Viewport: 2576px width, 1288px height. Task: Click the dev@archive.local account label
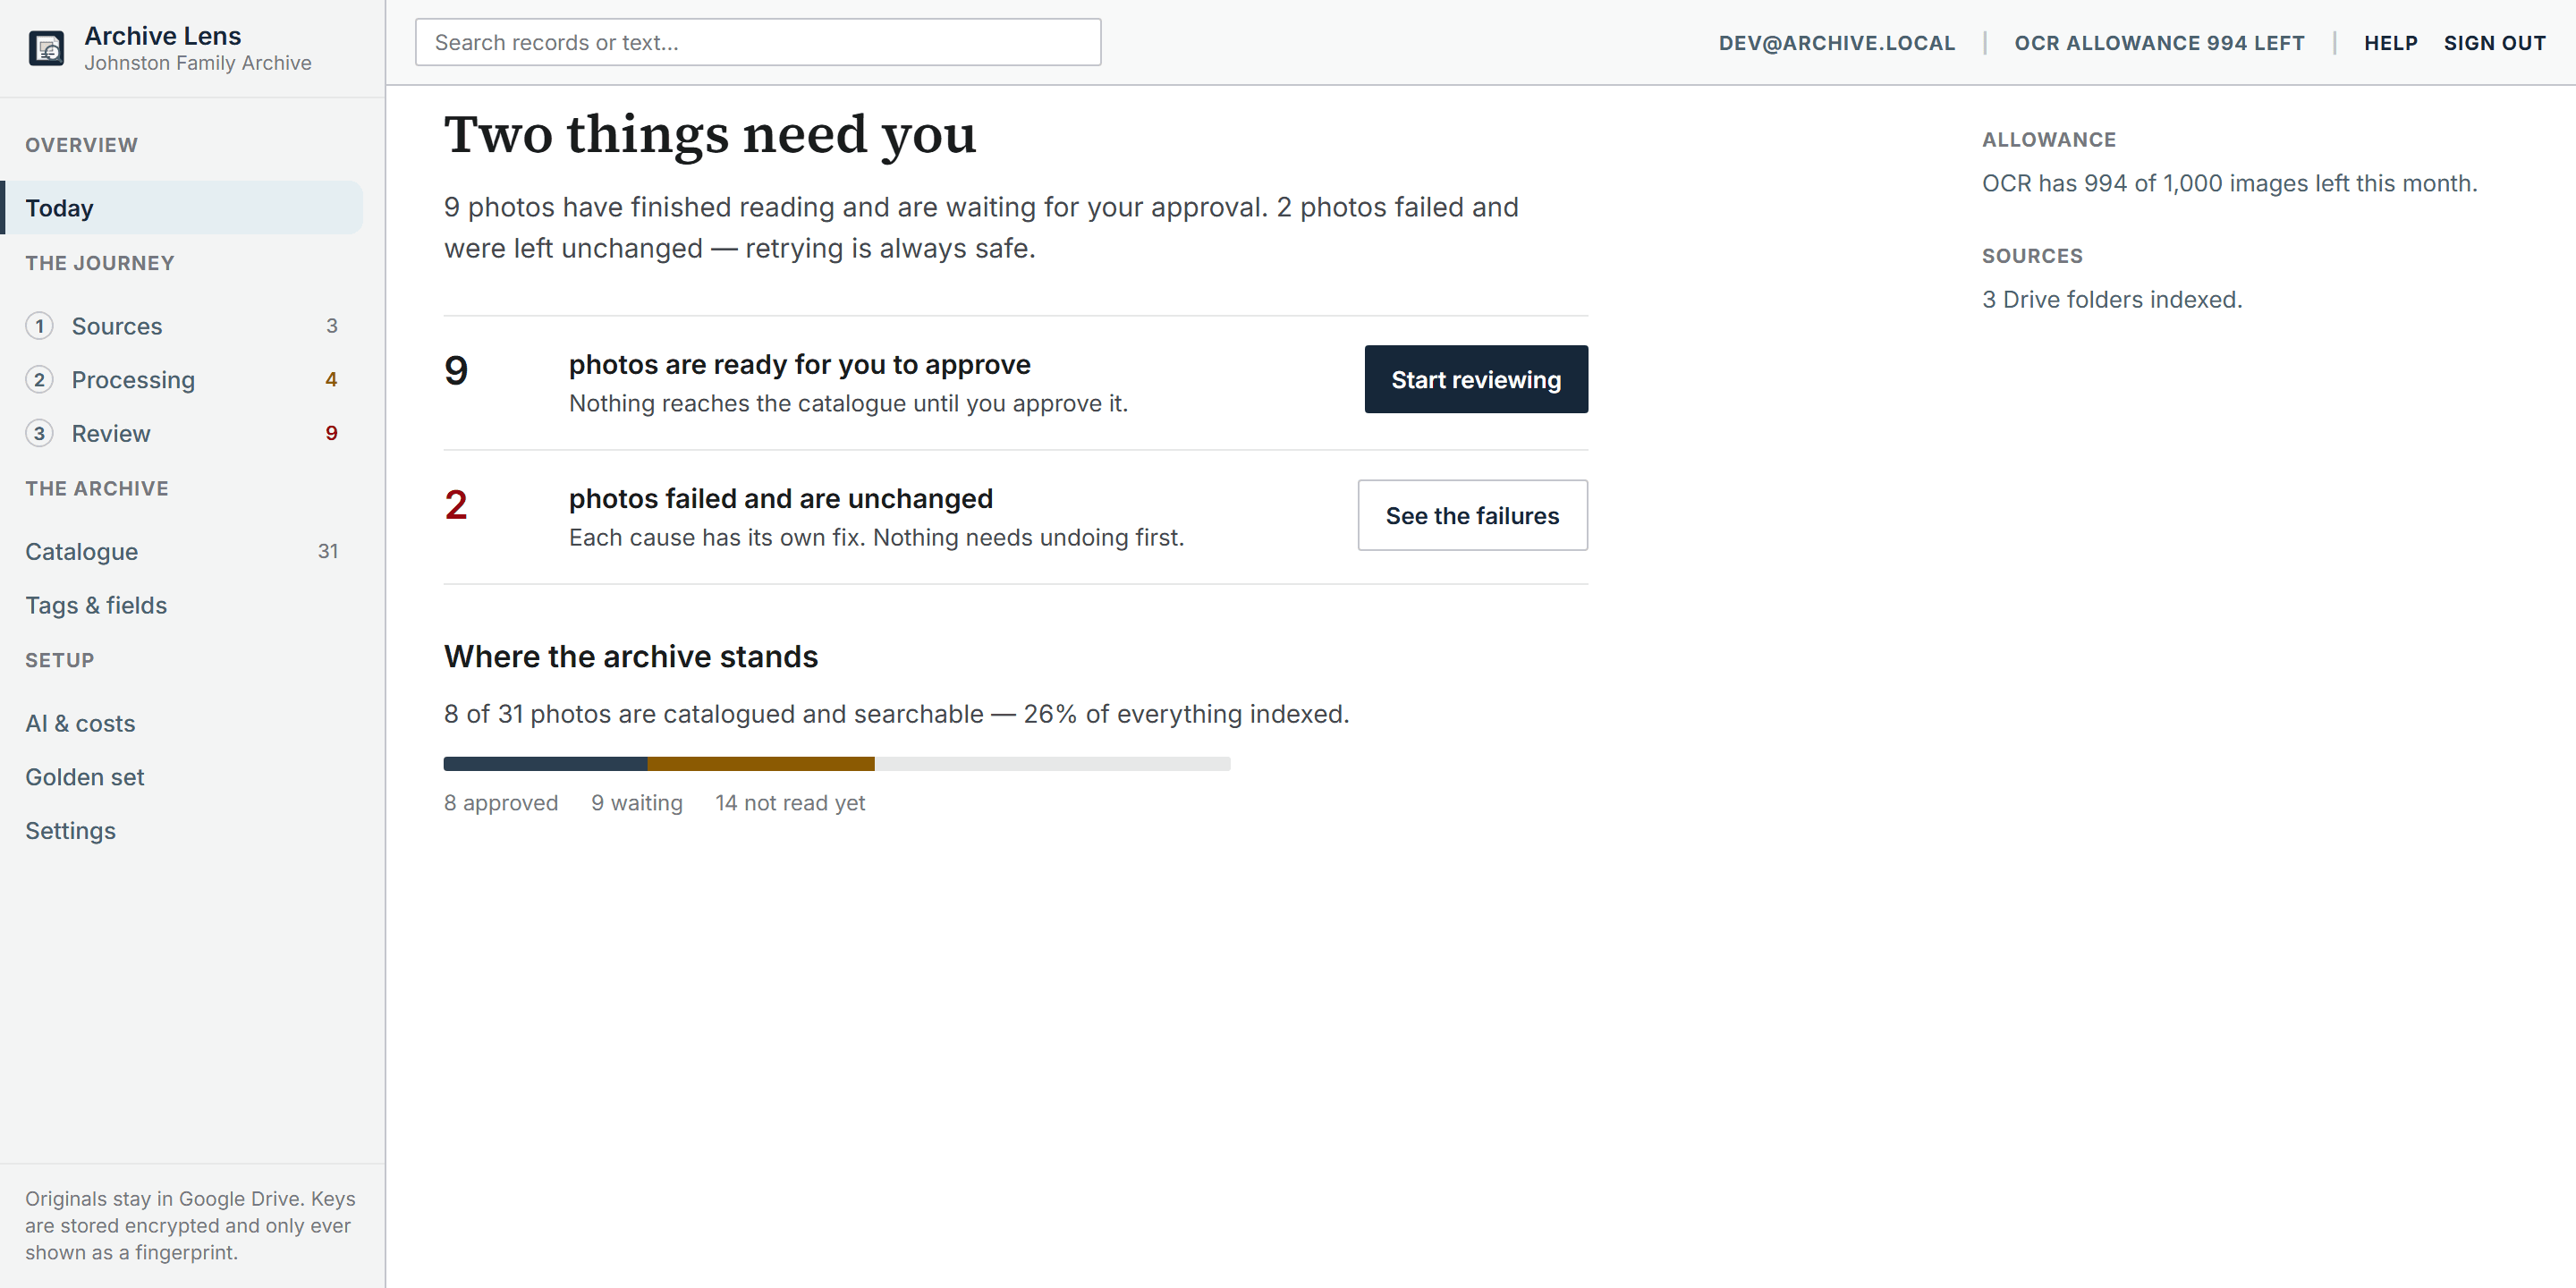[x=1837, y=43]
